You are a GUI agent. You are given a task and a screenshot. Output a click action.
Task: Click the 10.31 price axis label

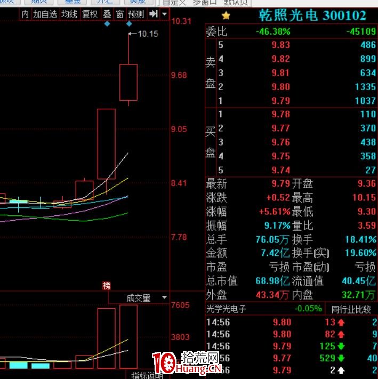tap(181, 21)
